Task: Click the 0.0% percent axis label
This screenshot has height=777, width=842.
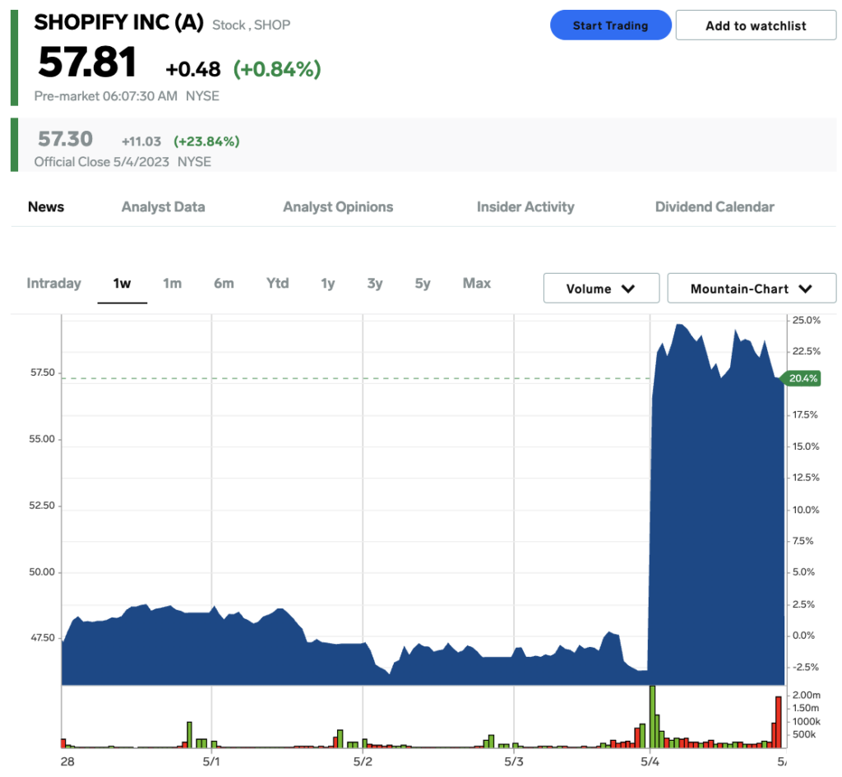Action: click(x=804, y=636)
